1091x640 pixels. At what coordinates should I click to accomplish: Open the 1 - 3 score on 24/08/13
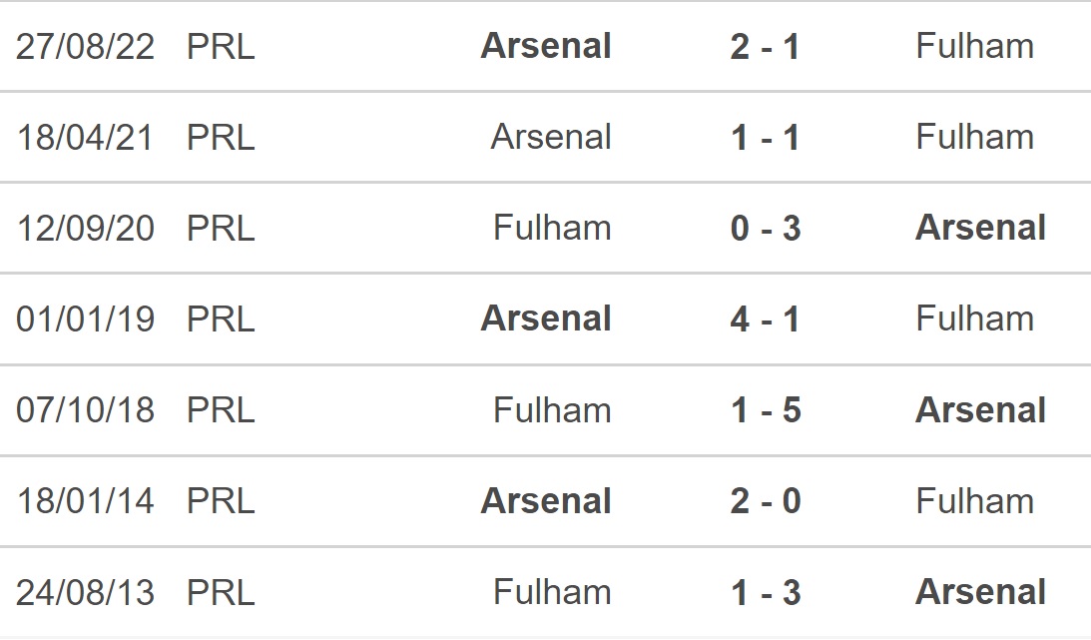coord(766,593)
